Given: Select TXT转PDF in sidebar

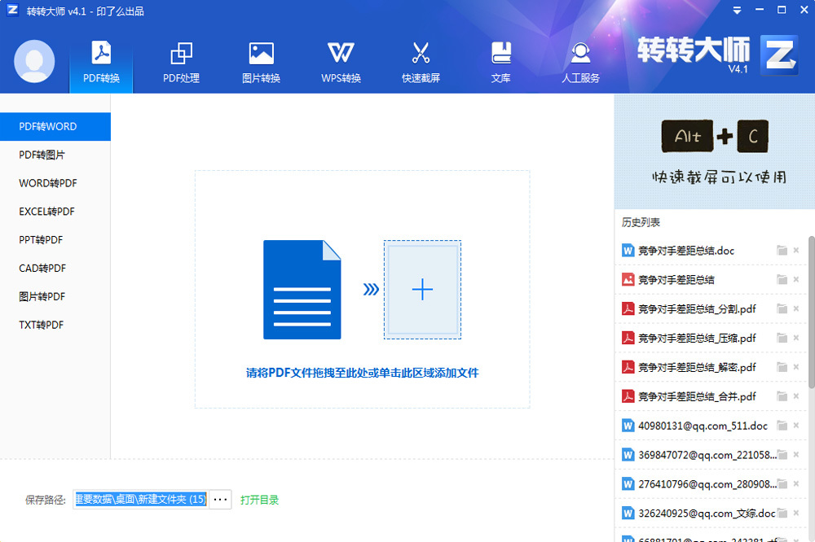Looking at the screenshot, I should [x=55, y=325].
